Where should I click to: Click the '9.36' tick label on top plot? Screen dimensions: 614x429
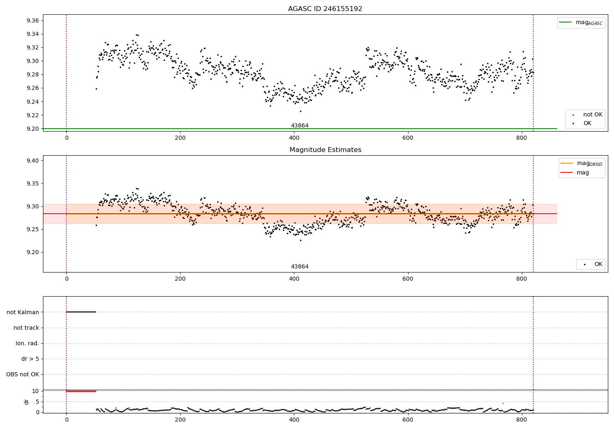(x=32, y=20)
